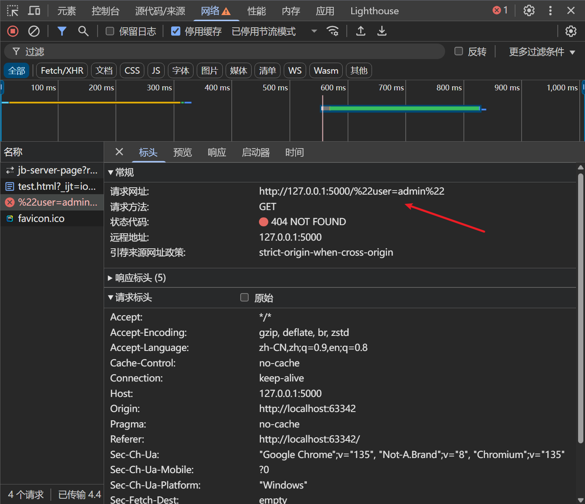This screenshot has width=585, height=504.
Task: Import HAR file with upload icon
Action: pyautogui.click(x=361, y=31)
